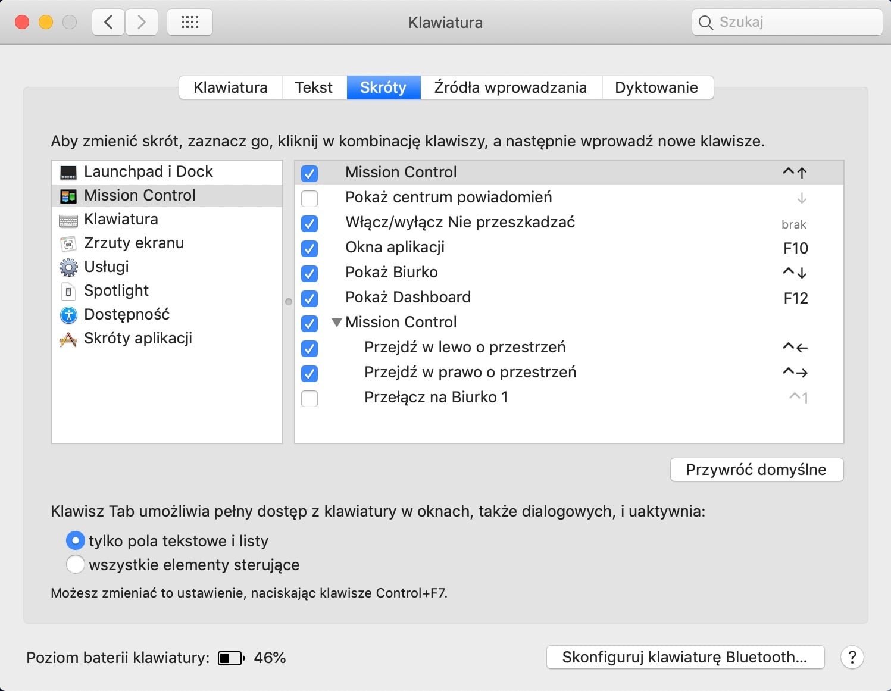Image resolution: width=891 pixels, height=691 pixels.
Task: Enable Przełącz na Biurko 1 checkbox
Action: [x=309, y=398]
